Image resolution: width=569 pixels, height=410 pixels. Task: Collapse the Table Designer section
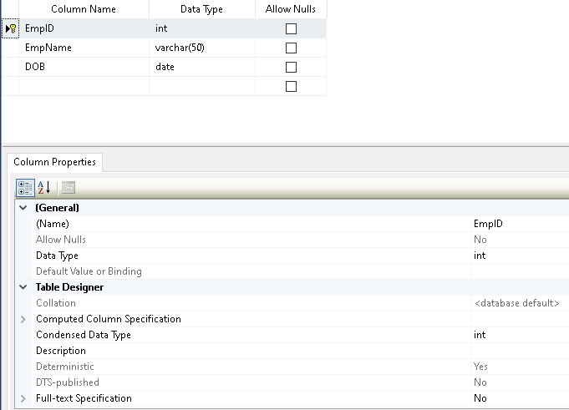coord(23,287)
